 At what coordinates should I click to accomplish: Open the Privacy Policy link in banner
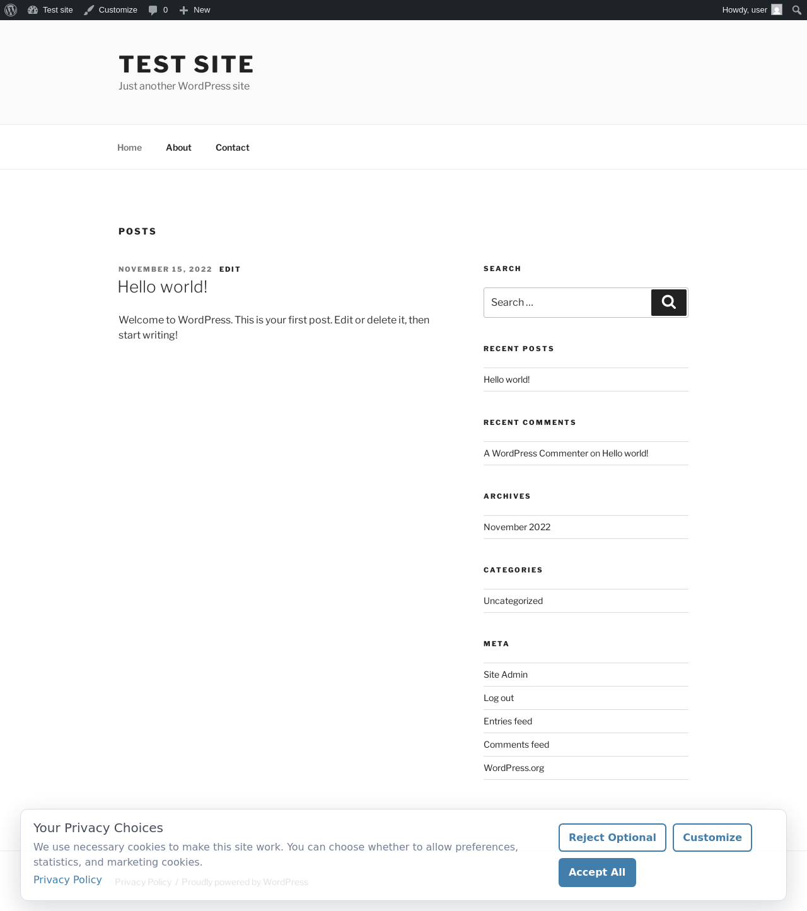(67, 879)
